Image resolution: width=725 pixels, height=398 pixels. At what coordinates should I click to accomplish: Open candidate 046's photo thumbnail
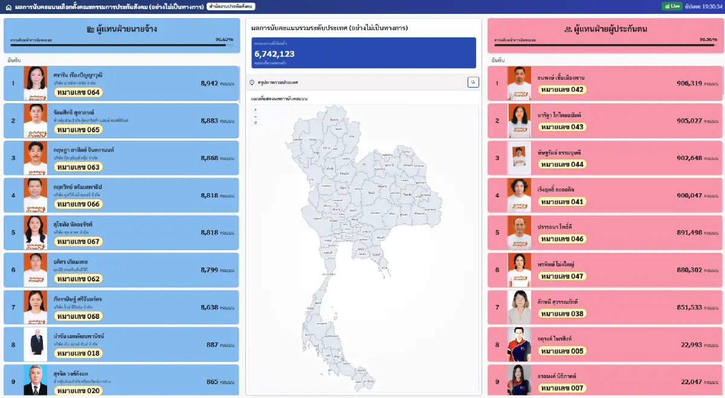tap(519, 233)
